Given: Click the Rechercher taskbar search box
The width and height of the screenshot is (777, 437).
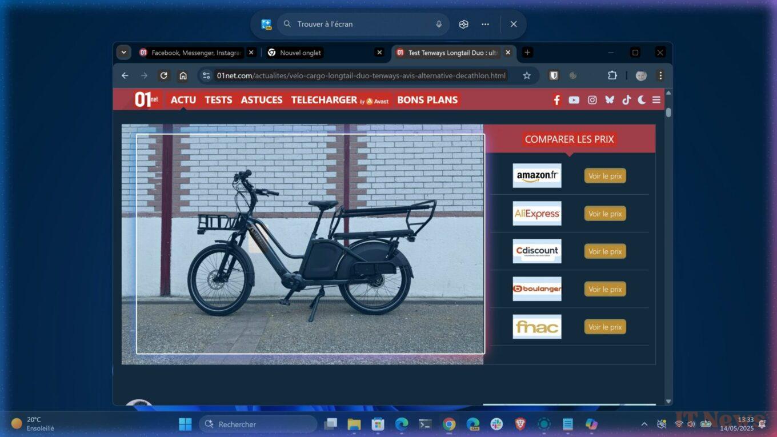Looking at the screenshot, I should click(258, 424).
